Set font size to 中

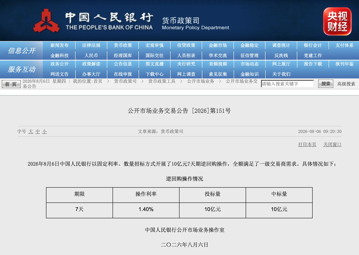(38, 131)
